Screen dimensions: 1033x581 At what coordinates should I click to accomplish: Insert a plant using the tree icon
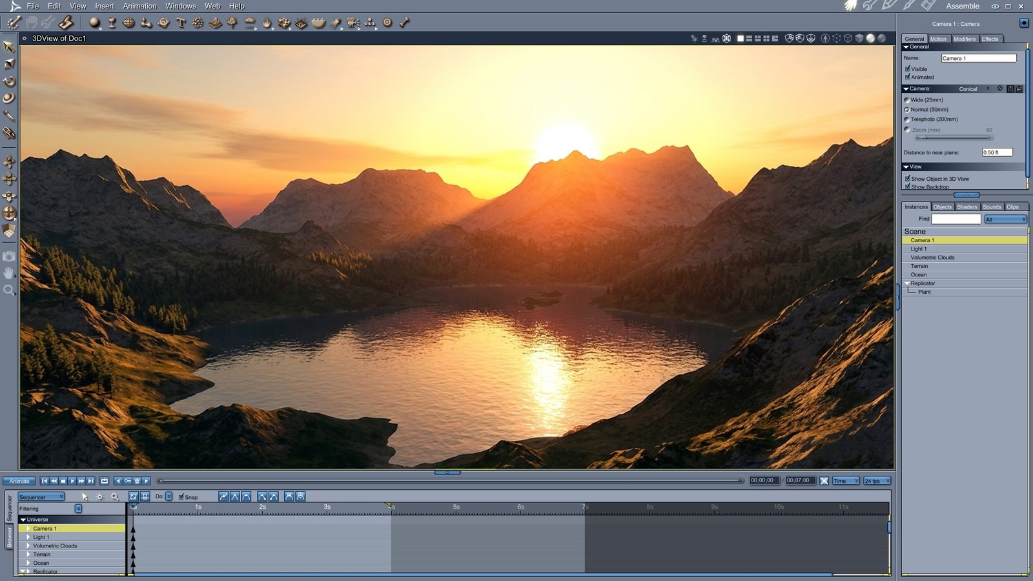232,23
